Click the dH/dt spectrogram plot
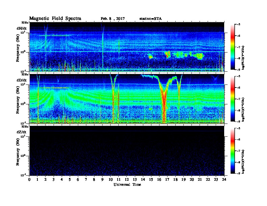Viewport: 267px width, 206px height. 127,47
